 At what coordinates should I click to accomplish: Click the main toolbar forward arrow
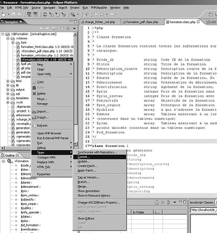[112, 14]
